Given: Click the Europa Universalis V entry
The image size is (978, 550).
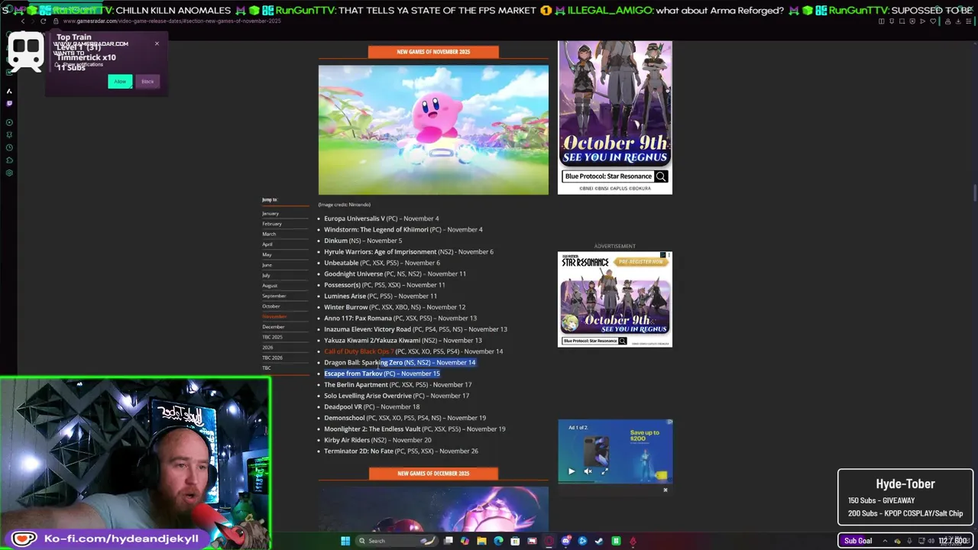Looking at the screenshot, I should tap(381, 218).
